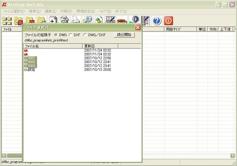Choose the DWG／DXF radio option
The height and width of the screenshot is (166, 237).
coord(85,35)
